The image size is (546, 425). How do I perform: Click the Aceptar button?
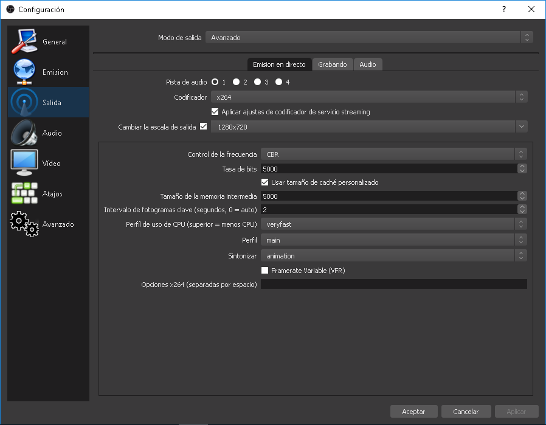pyautogui.click(x=413, y=412)
